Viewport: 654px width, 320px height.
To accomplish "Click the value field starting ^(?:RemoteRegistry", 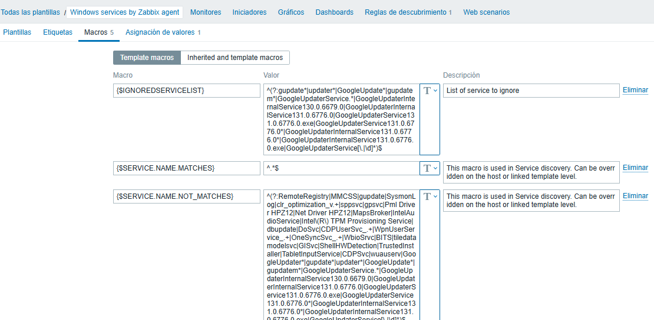I will click(341, 255).
